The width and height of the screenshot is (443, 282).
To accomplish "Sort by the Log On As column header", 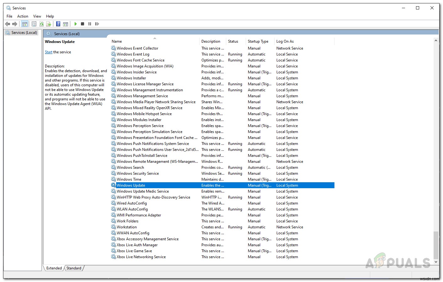I will (x=305, y=41).
